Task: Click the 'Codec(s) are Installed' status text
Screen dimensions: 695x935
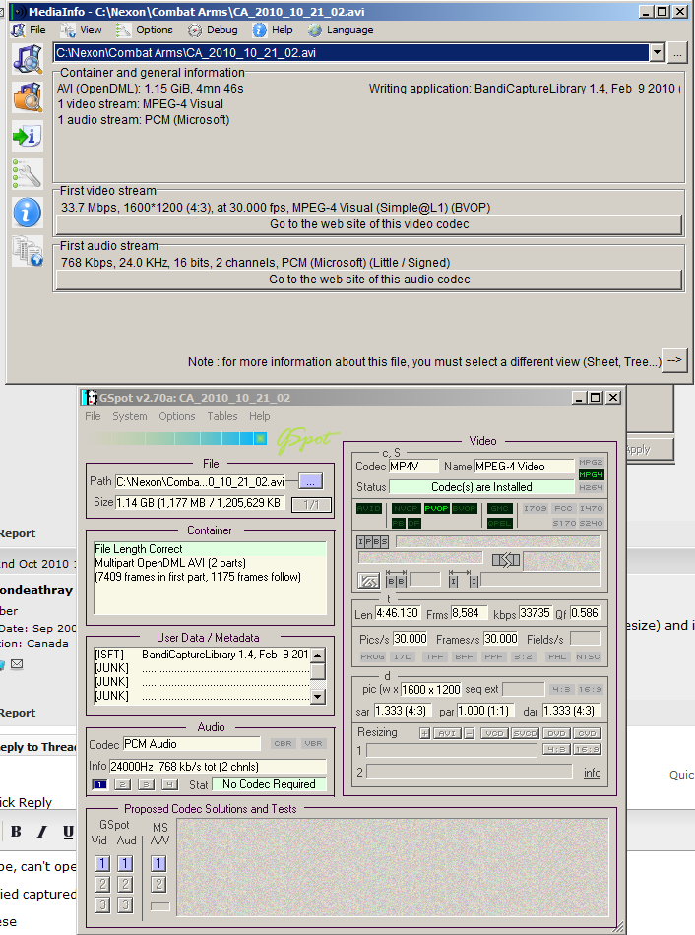Action: 481,487
